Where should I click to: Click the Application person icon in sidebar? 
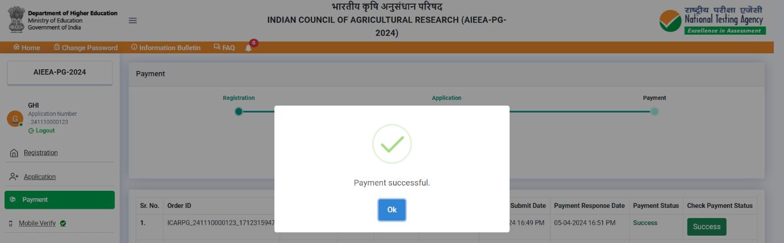click(14, 177)
